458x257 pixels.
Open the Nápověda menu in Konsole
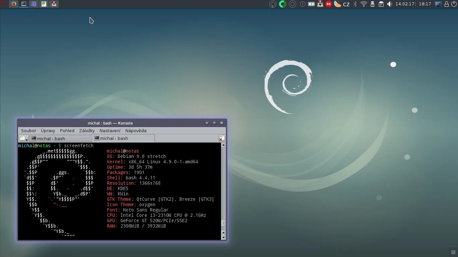pyautogui.click(x=136, y=131)
